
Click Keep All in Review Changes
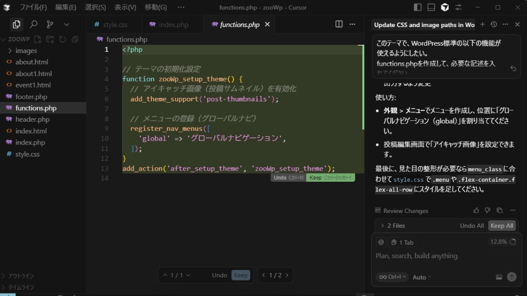(502, 226)
